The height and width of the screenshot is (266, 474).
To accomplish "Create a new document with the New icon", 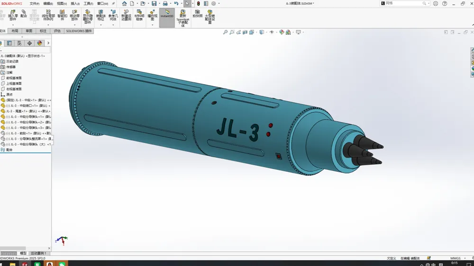I will [132, 4].
